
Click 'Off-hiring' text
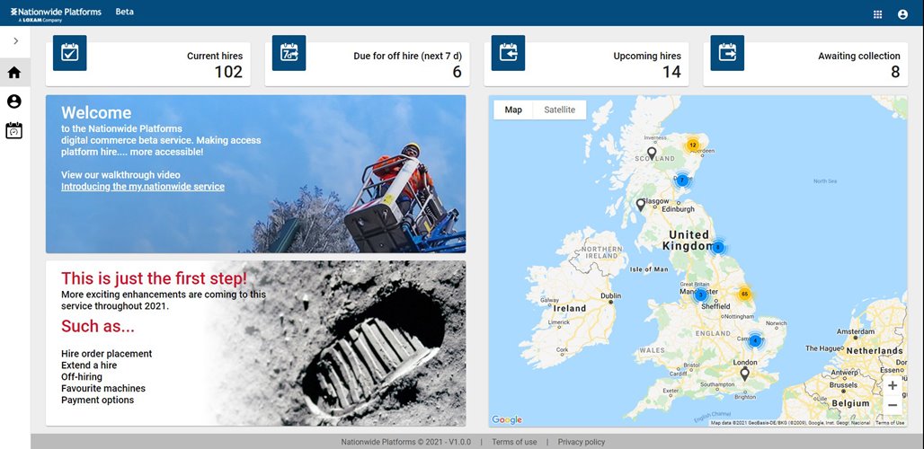click(81, 376)
